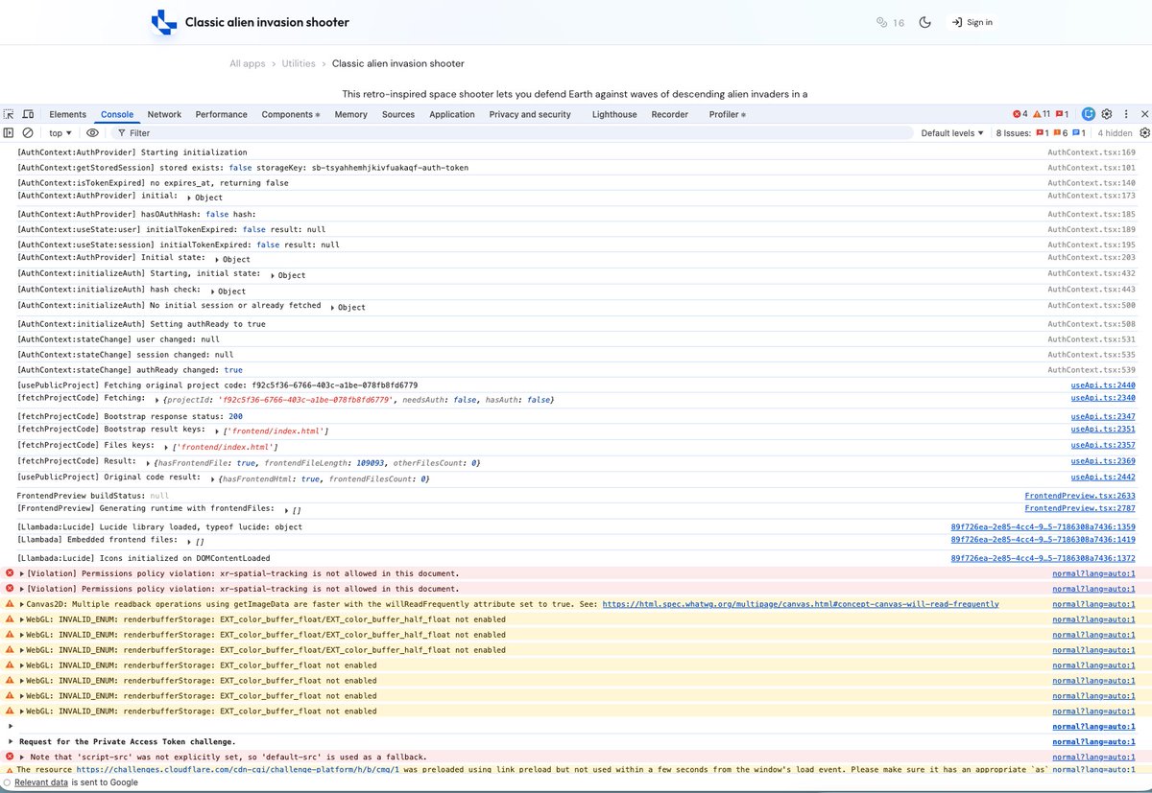The height and width of the screenshot is (793, 1152).
Task: Click the red error count badge showing 4
Action: click(1020, 114)
